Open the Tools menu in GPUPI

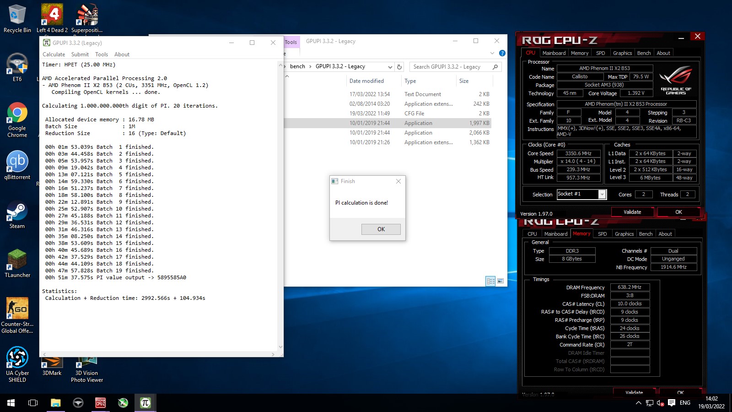(x=102, y=54)
